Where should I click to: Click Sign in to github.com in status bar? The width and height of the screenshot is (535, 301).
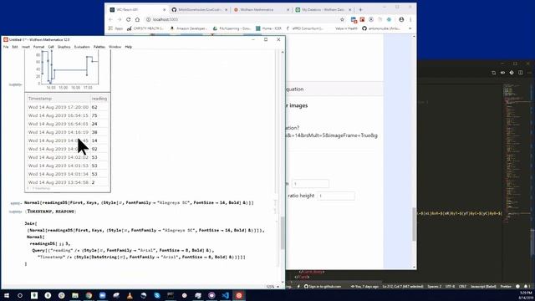[323, 286]
